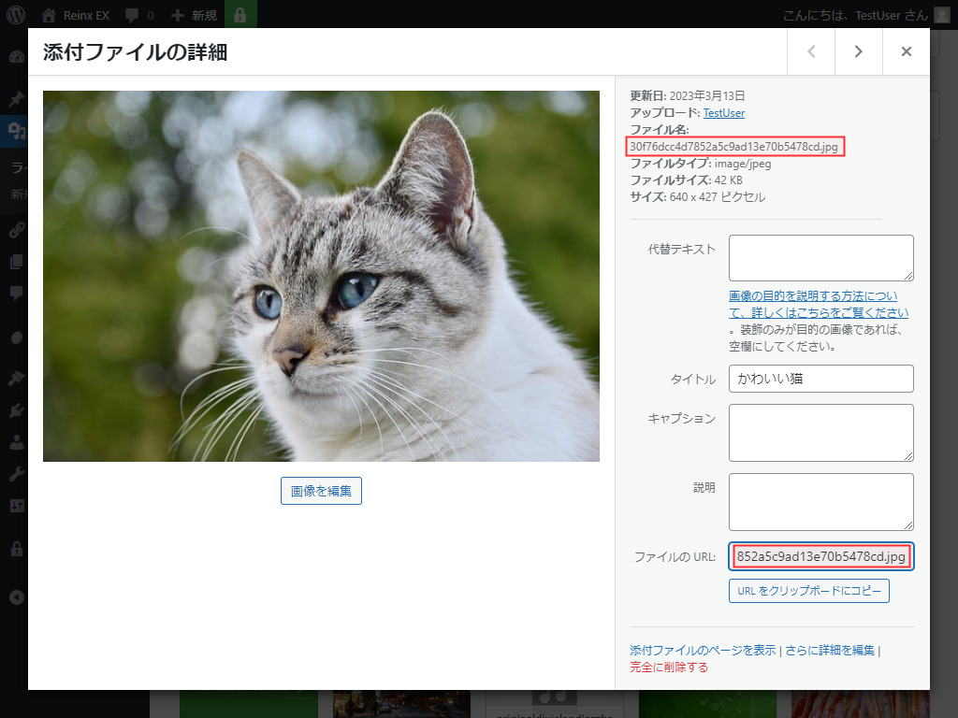Image resolution: width=958 pixels, height=718 pixels.
Task: Click the padlock icon in the sidebar
Action: [17, 549]
